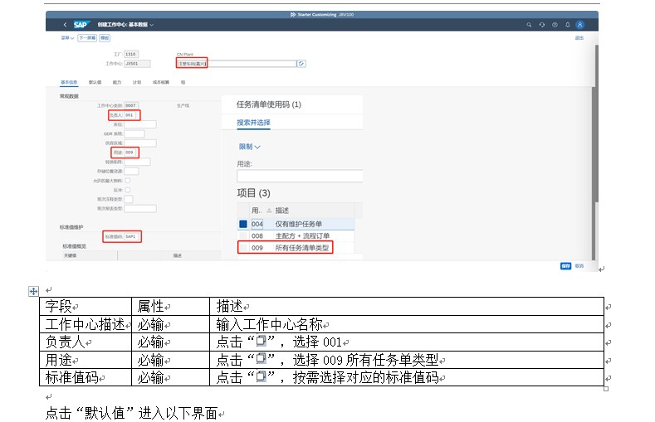Open the search magnifier in SAP header
The height and width of the screenshot is (422, 655).
(529, 25)
